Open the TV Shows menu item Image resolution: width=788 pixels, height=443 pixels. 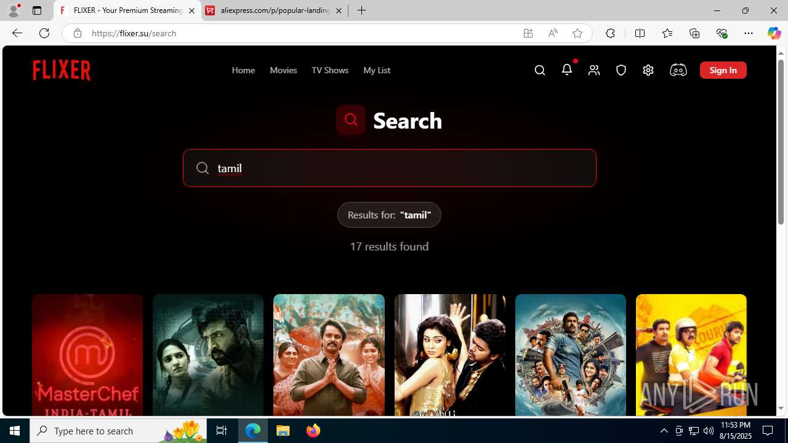coord(330,70)
